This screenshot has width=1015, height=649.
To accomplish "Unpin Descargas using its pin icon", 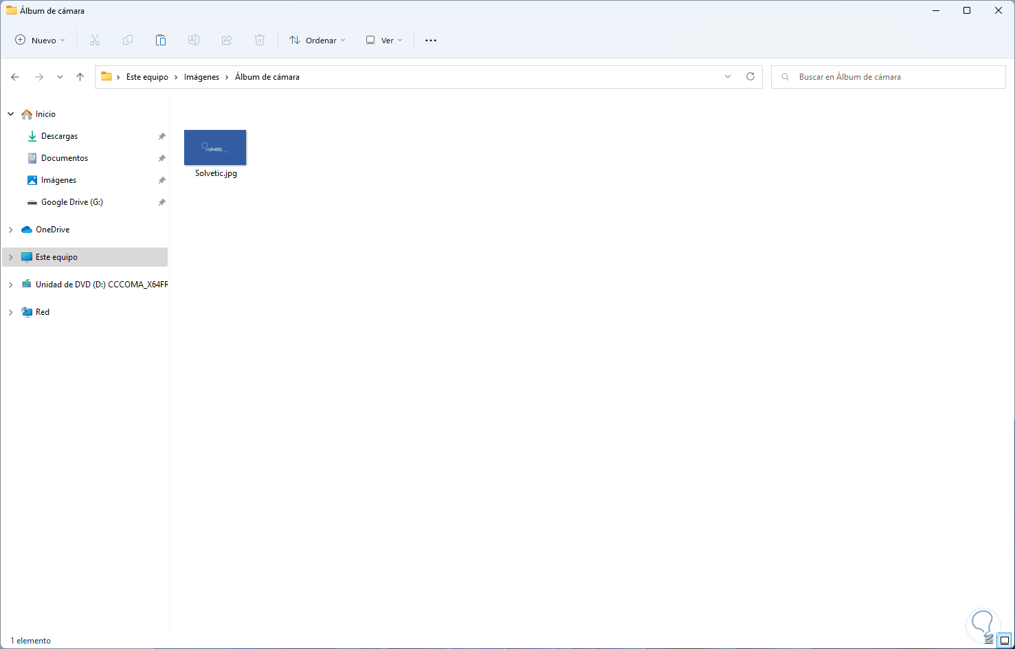I will tap(162, 136).
